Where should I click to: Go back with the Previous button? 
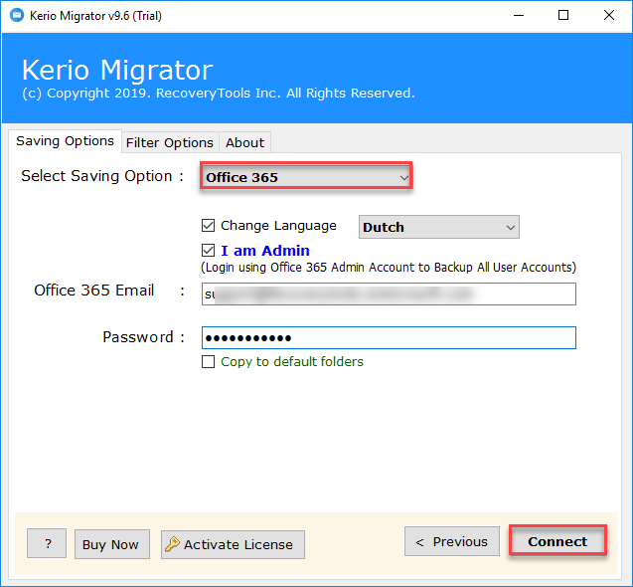click(452, 541)
